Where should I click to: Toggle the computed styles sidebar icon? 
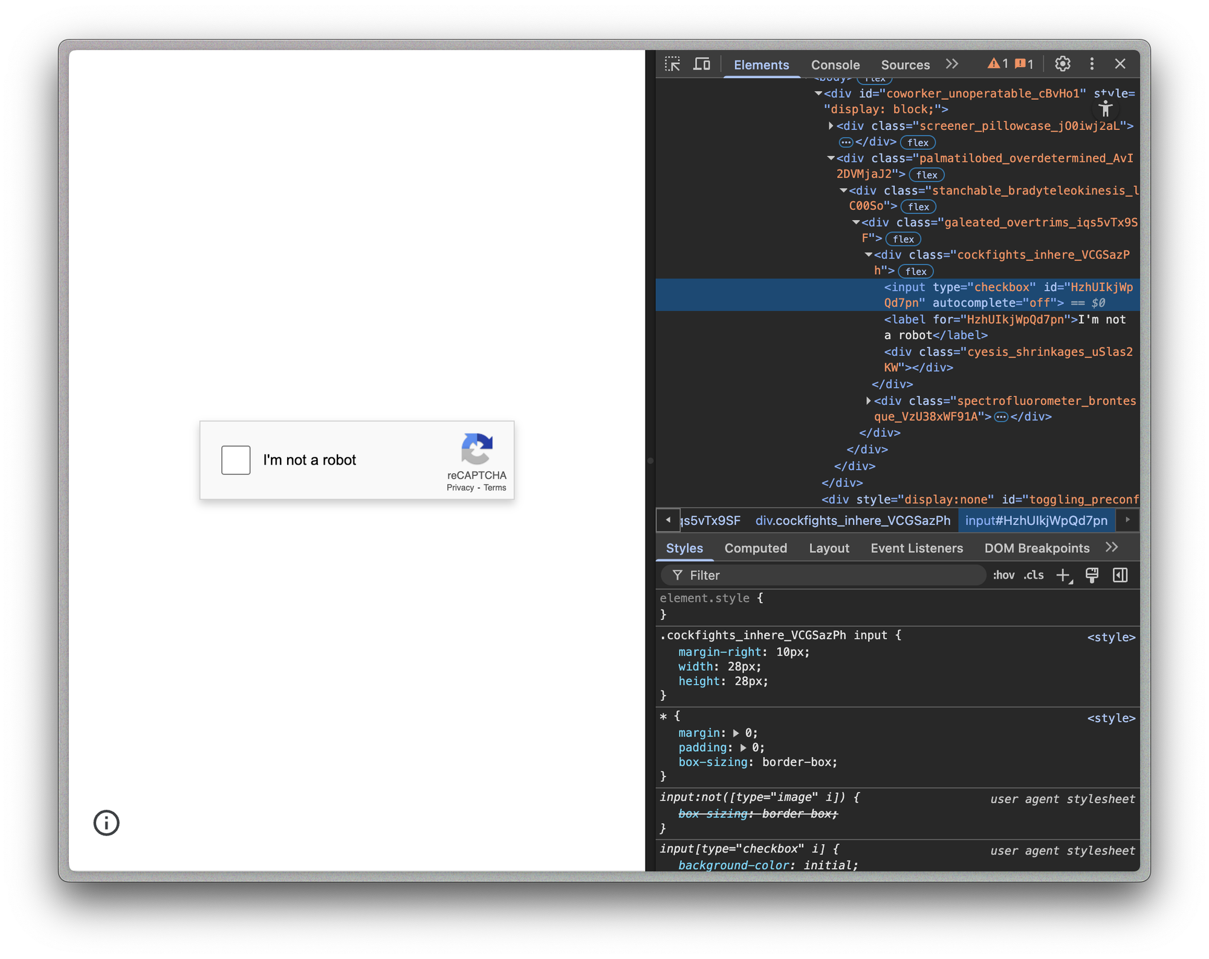pyautogui.click(x=1120, y=575)
